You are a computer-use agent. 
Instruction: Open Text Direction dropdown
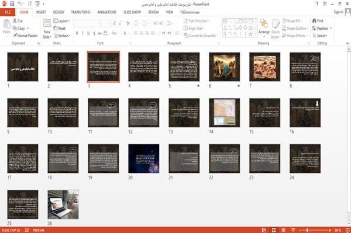pos(197,21)
